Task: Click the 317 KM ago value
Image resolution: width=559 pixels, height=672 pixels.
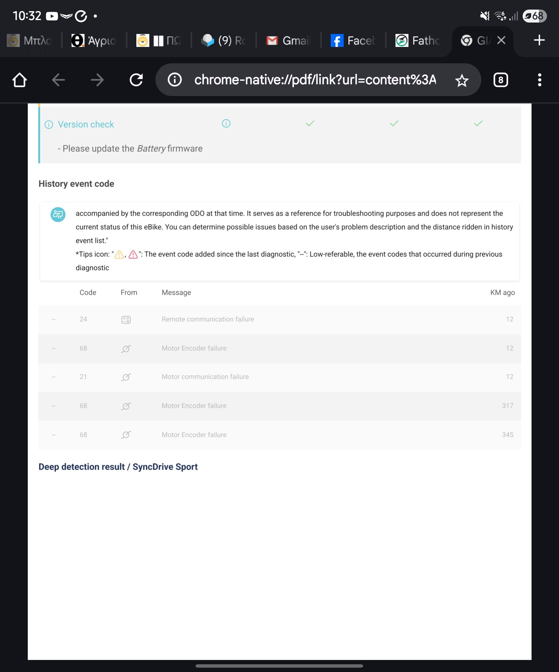Action: [x=507, y=406]
